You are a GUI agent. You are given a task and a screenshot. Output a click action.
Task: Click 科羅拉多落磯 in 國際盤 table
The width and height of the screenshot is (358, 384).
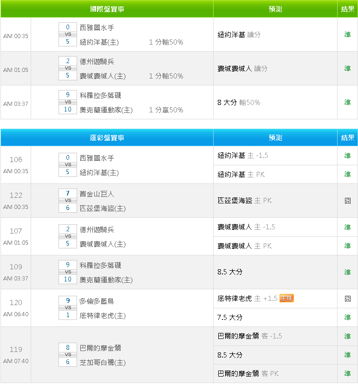tap(100, 95)
